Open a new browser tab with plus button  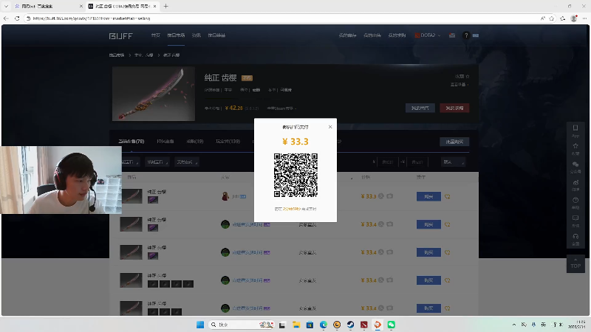(x=165, y=7)
